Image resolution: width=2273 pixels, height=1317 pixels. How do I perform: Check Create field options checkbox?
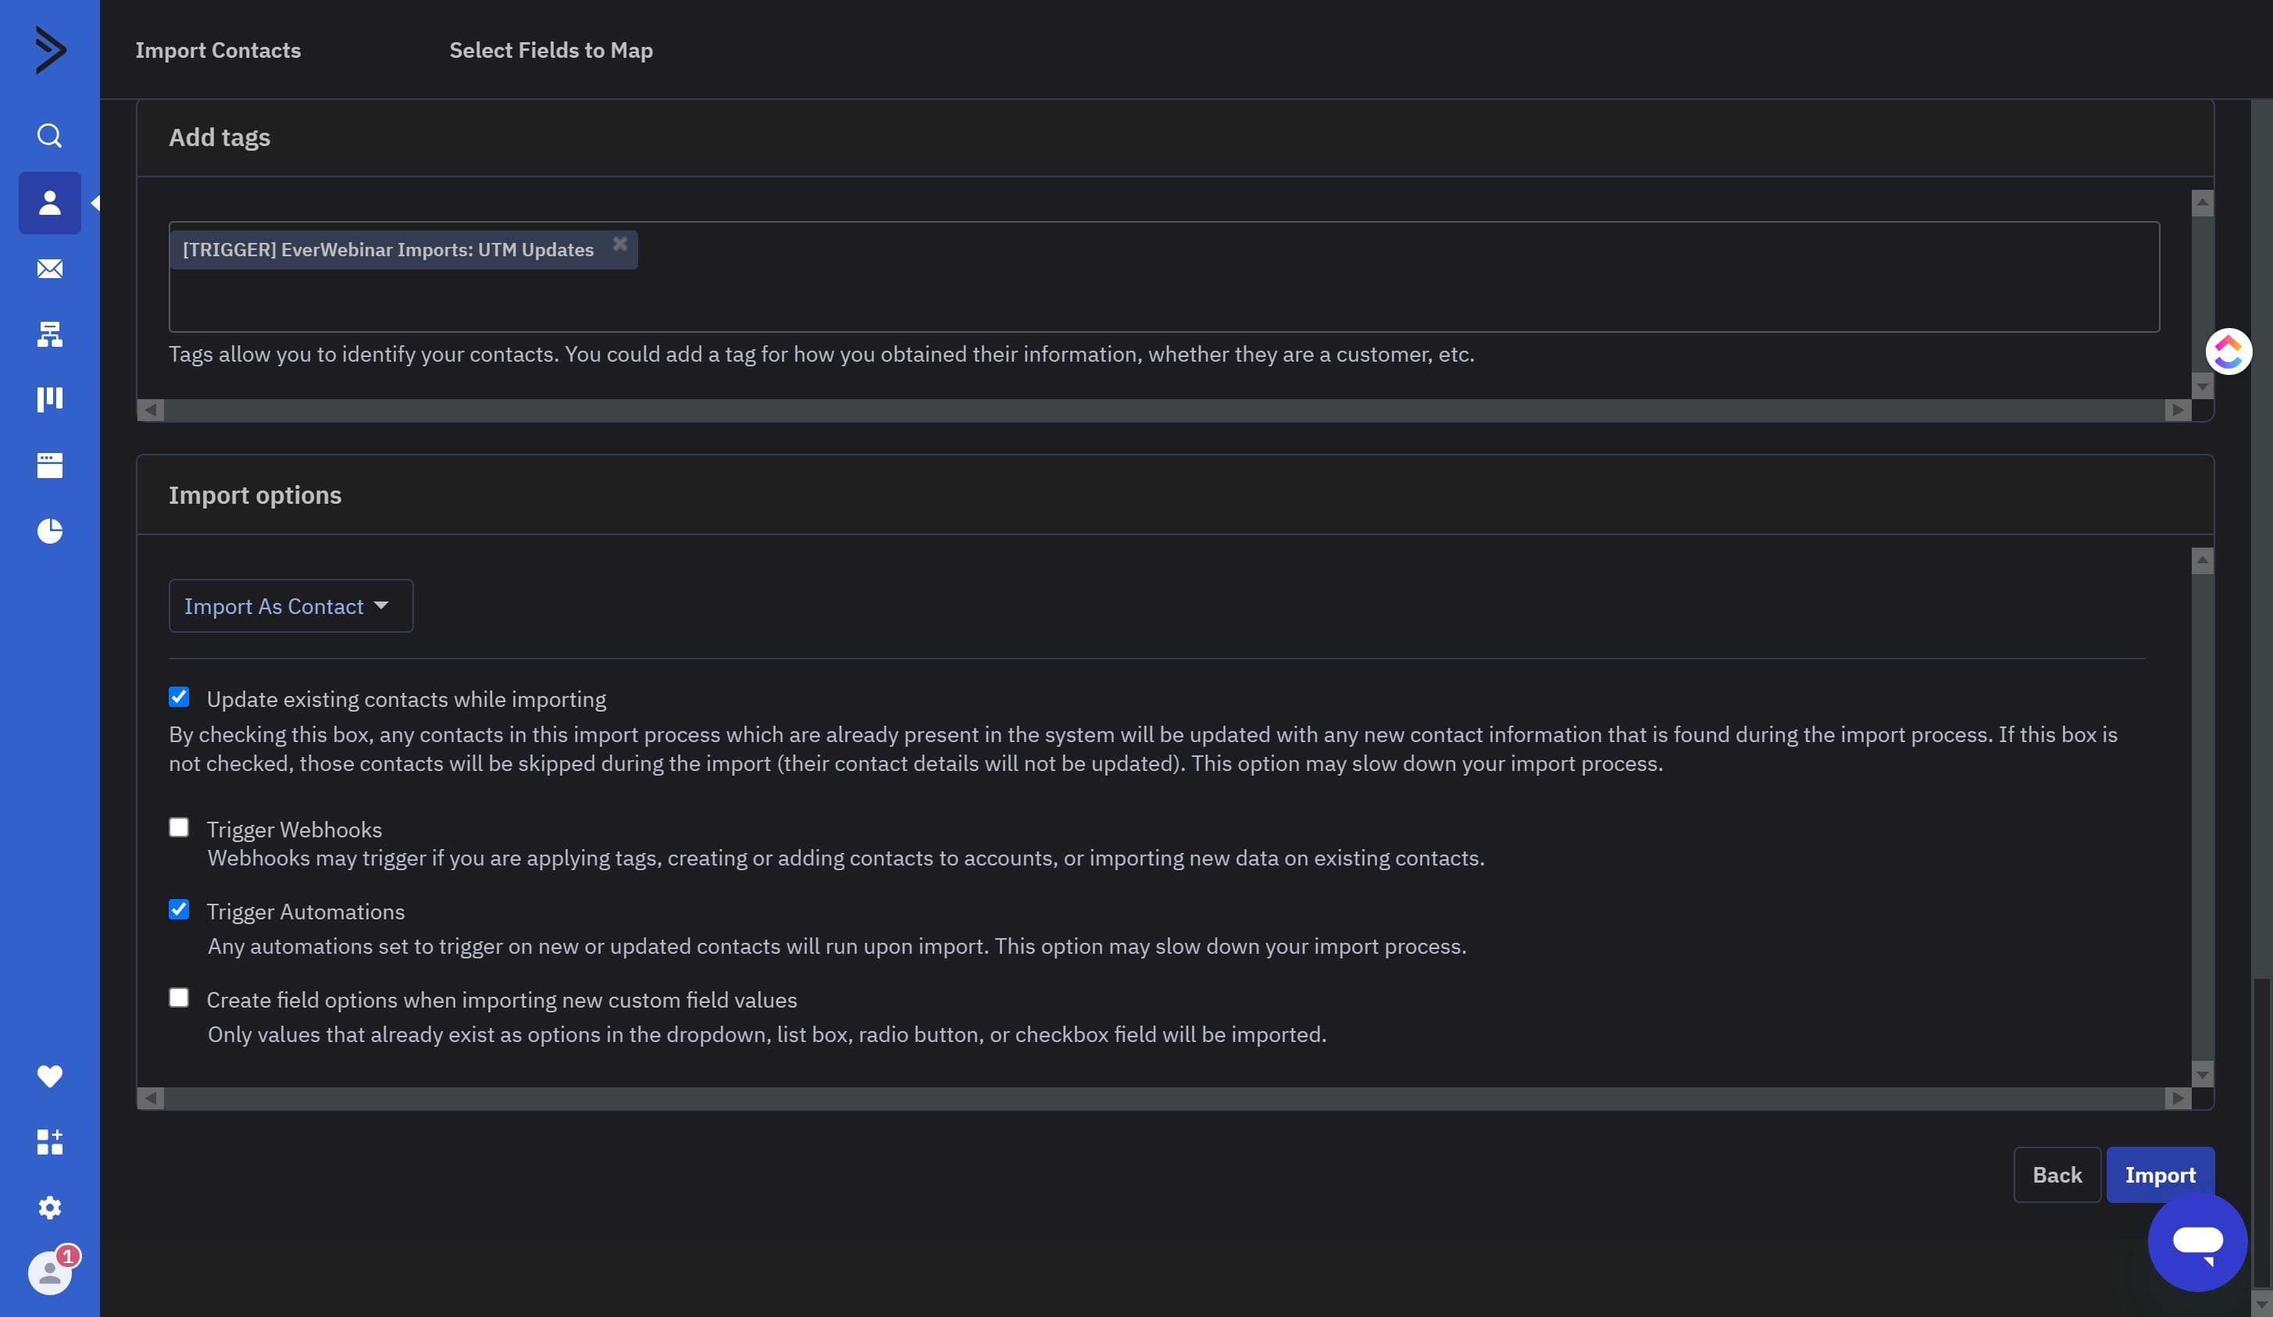point(179,998)
